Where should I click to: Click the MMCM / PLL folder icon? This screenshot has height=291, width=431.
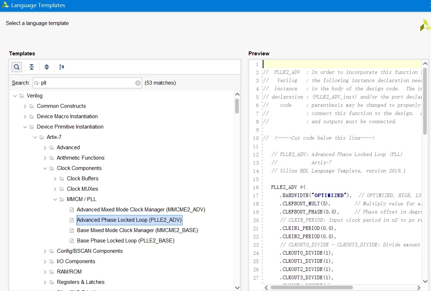click(x=62, y=199)
